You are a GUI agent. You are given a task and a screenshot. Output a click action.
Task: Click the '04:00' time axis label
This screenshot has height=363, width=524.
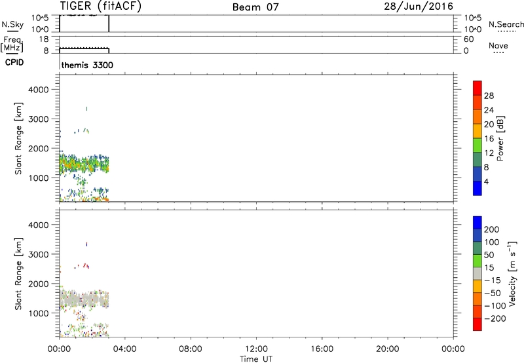[124, 349]
